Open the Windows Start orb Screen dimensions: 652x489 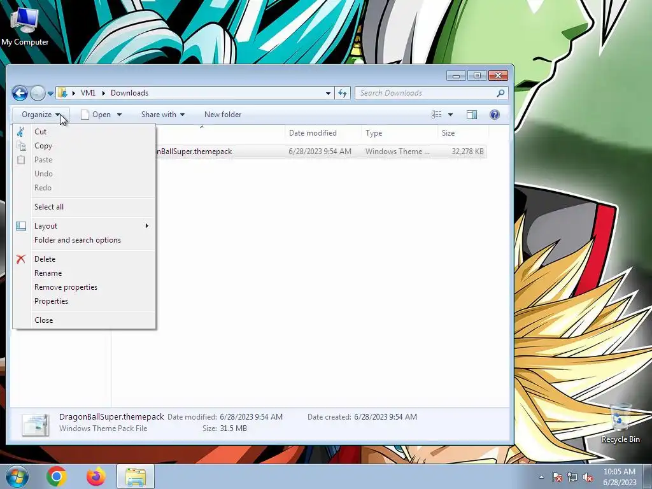[17, 476]
